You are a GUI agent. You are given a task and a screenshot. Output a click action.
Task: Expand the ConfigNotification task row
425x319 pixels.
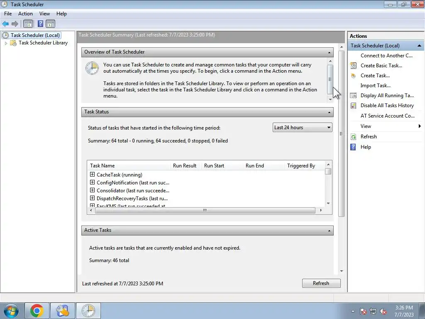(92, 182)
